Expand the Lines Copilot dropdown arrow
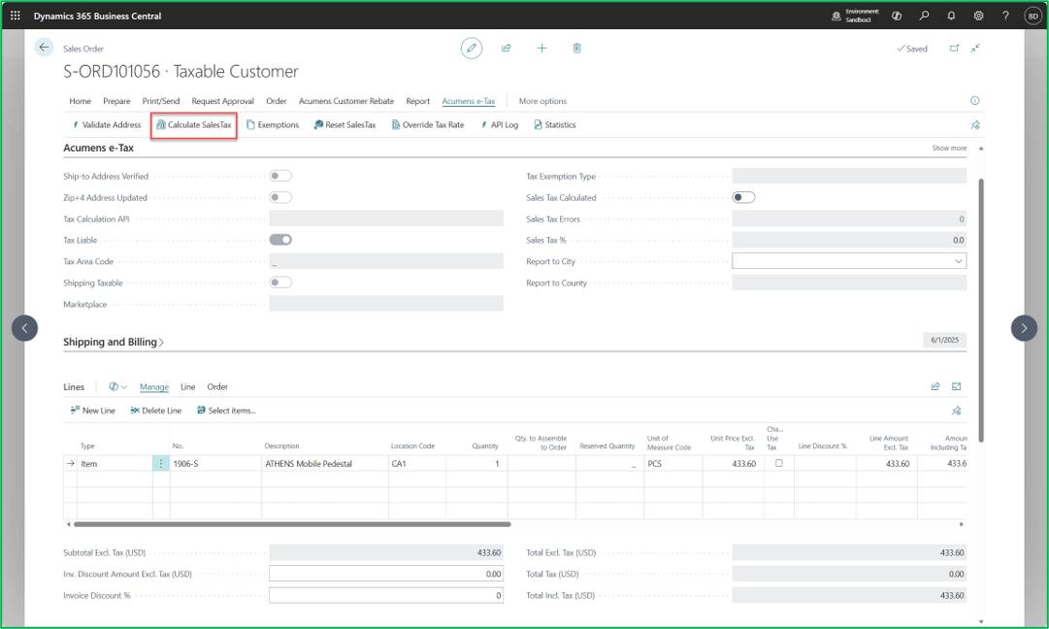This screenshot has height=629, width=1049. pyautogui.click(x=124, y=386)
